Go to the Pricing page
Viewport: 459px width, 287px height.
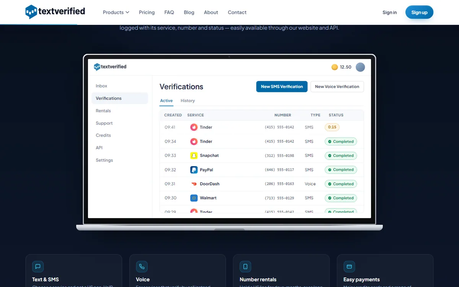pos(147,12)
